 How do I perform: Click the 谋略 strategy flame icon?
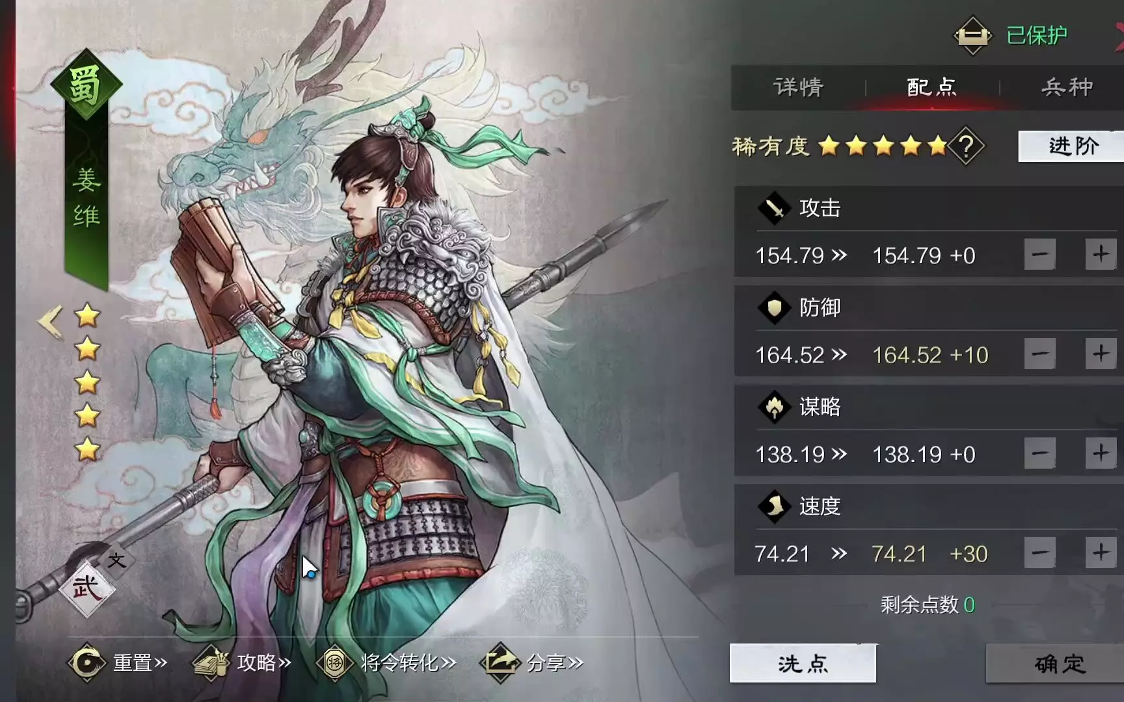(775, 408)
